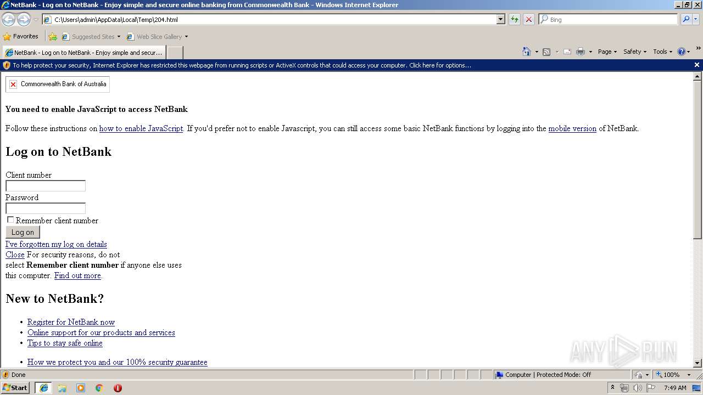
Task: Open the Windows Start menu
Action: coord(15,387)
